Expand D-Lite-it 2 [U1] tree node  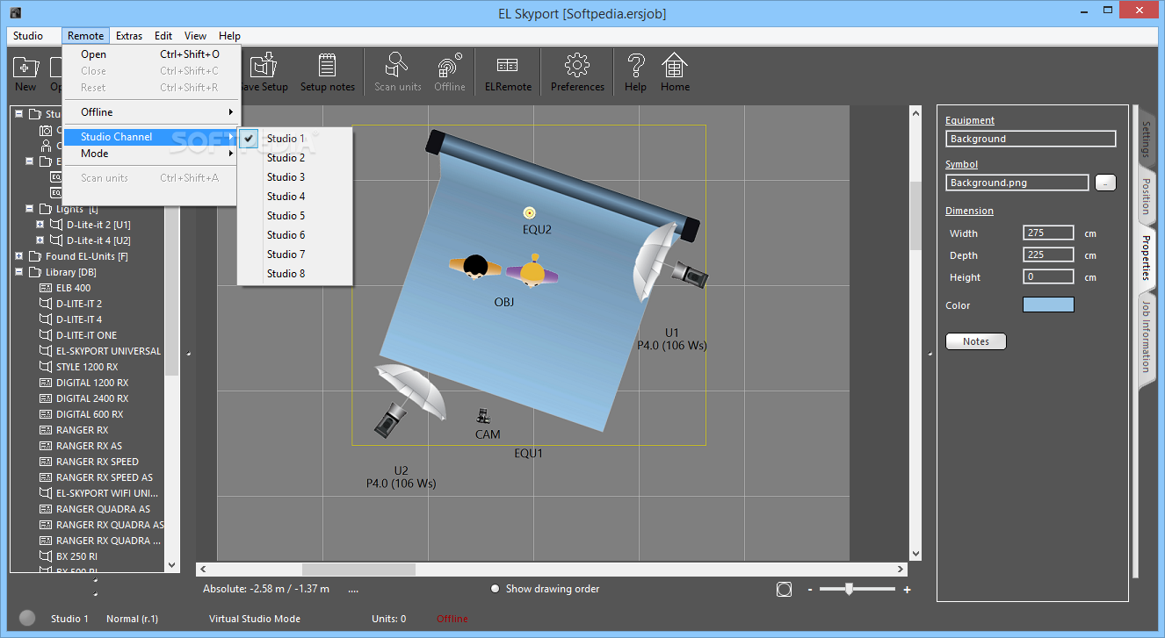(x=40, y=225)
